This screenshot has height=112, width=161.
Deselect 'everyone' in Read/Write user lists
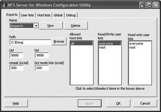(x=110, y=43)
